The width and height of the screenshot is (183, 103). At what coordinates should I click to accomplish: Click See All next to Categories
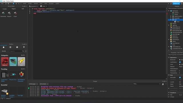point(23,55)
